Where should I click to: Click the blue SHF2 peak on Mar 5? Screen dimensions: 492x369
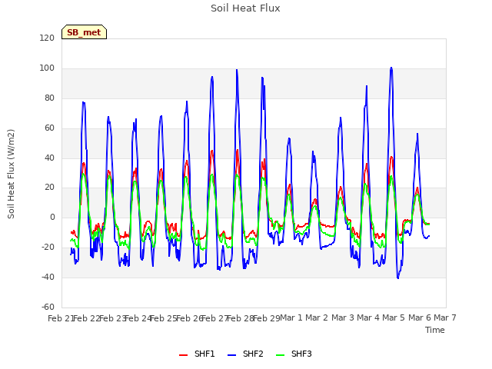coord(391,68)
